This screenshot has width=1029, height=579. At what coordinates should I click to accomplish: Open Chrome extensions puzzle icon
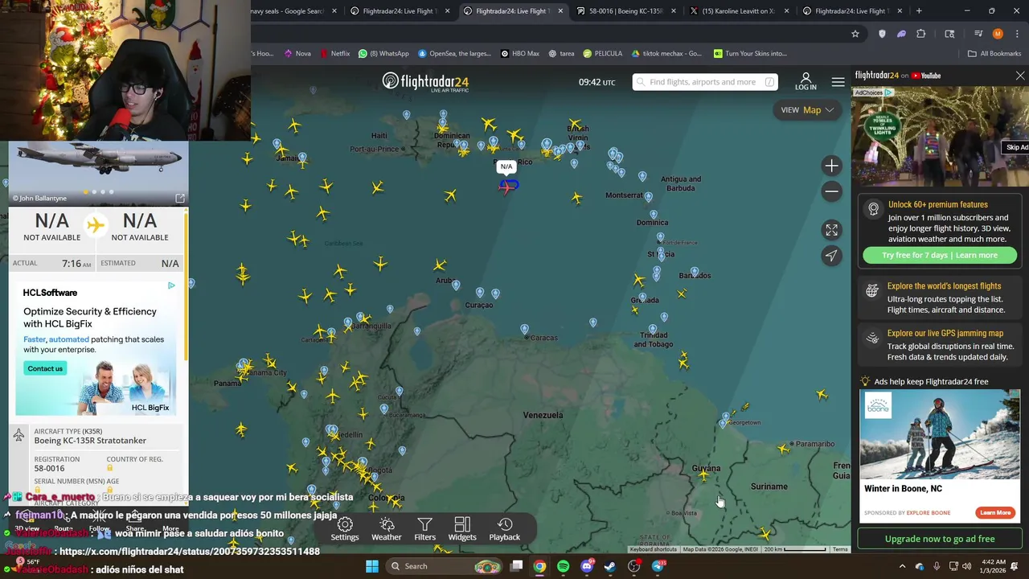click(920, 34)
